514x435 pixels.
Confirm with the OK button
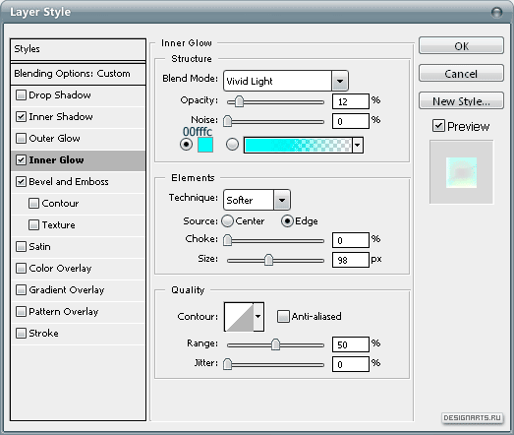461,45
